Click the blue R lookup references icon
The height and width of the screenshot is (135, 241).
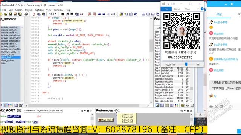coord(136,14)
